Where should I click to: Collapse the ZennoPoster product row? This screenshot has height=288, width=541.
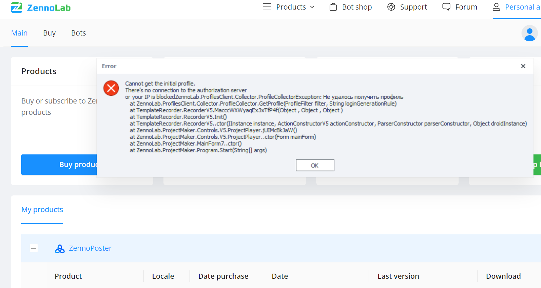click(34, 248)
